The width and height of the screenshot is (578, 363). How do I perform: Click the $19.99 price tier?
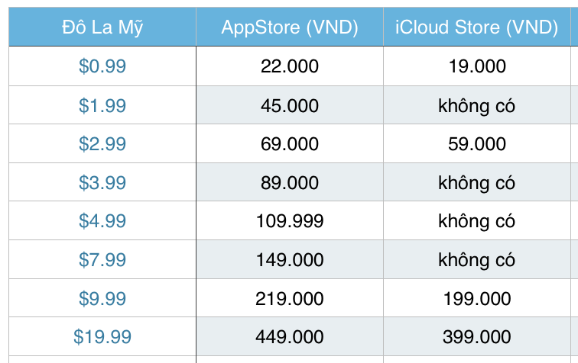102,336
